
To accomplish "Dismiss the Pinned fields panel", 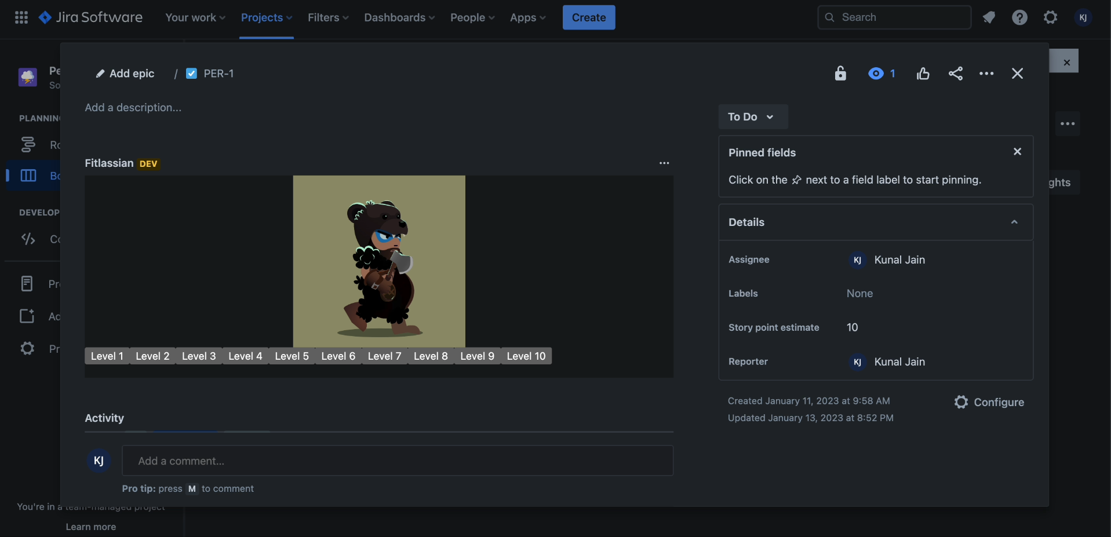I will pos(1017,152).
